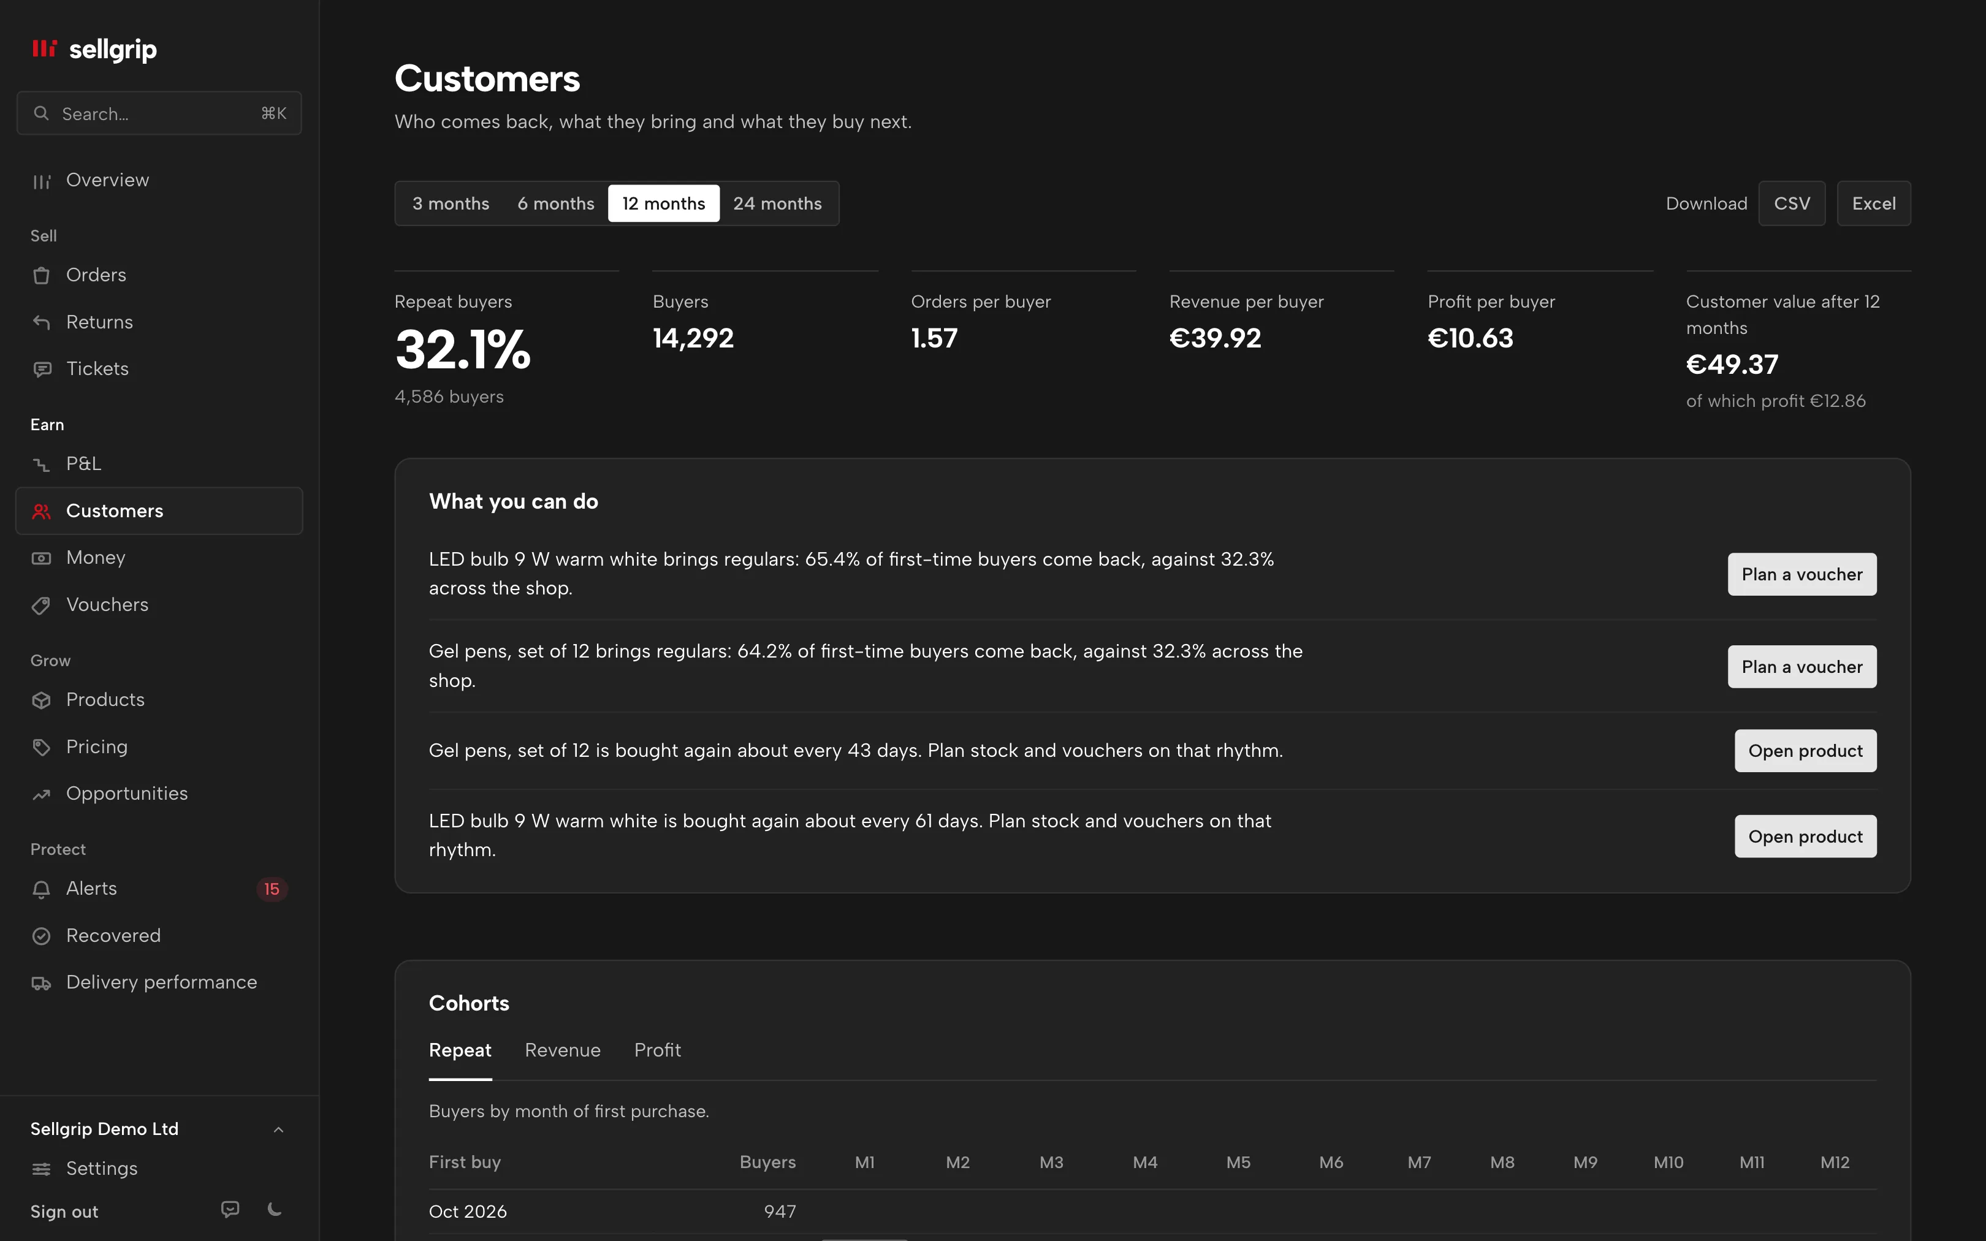The width and height of the screenshot is (1986, 1241).
Task: Toggle dark mode with the moon icon
Action: 275,1209
